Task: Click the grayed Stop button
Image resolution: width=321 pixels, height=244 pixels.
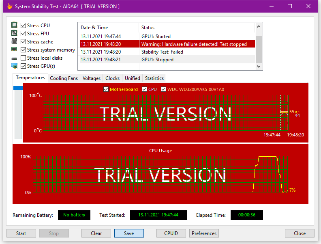Action: pyautogui.click(x=54, y=233)
